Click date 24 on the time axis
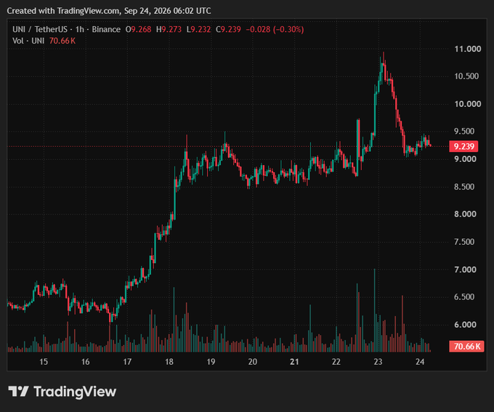 [x=420, y=362]
